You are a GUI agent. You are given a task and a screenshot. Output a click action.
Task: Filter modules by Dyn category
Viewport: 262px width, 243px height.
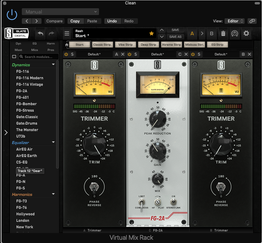[x=18, y=43]
